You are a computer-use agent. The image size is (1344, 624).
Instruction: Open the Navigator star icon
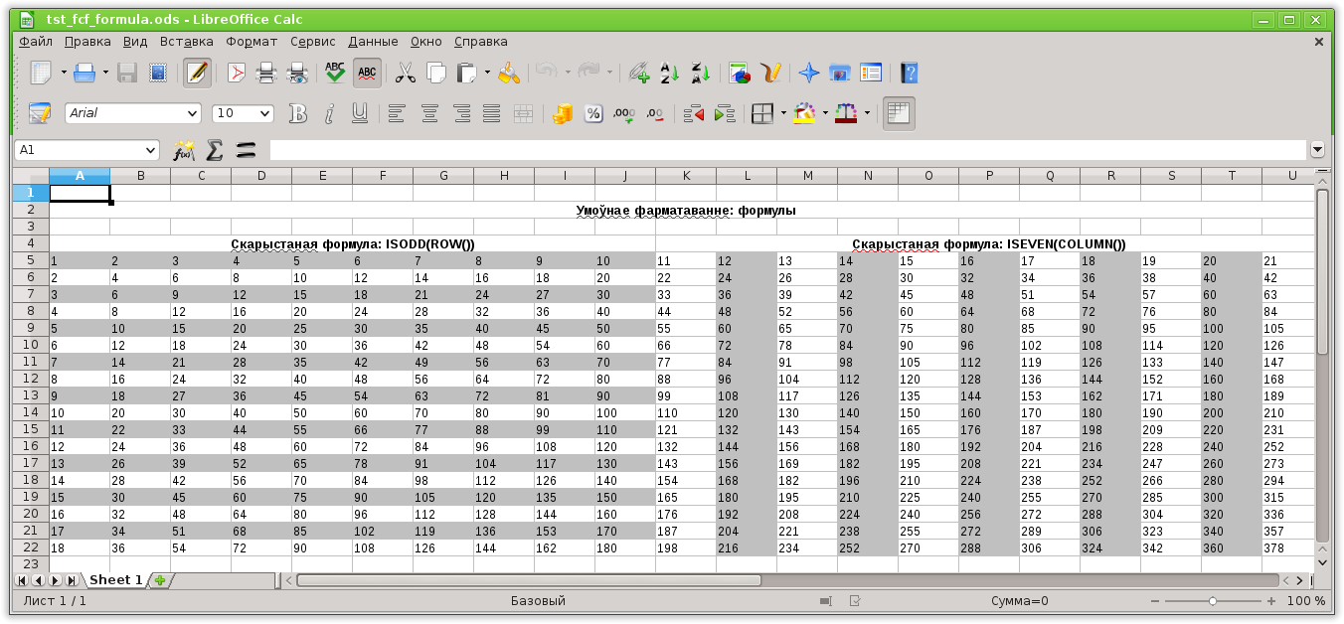pos(809,73)
